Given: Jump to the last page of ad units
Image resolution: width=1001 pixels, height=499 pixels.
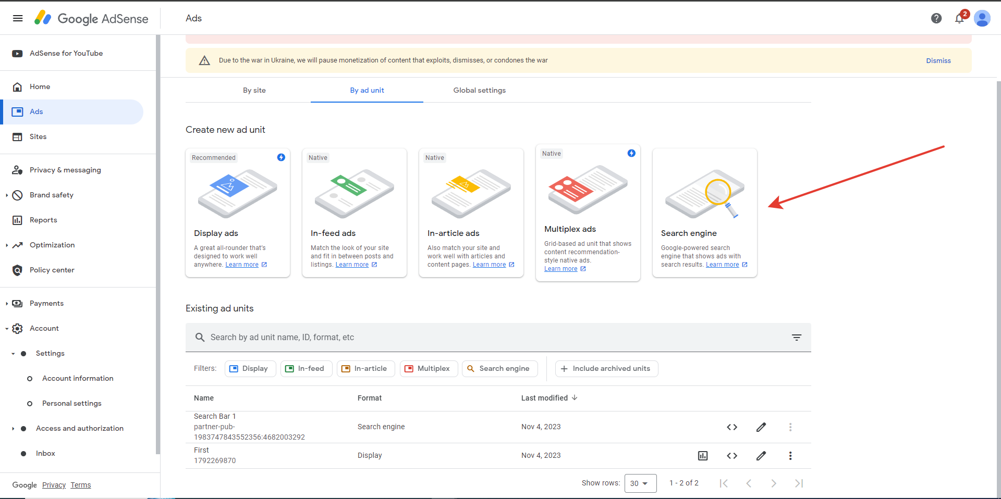Looking at the screenshot, I should (799, 483).
